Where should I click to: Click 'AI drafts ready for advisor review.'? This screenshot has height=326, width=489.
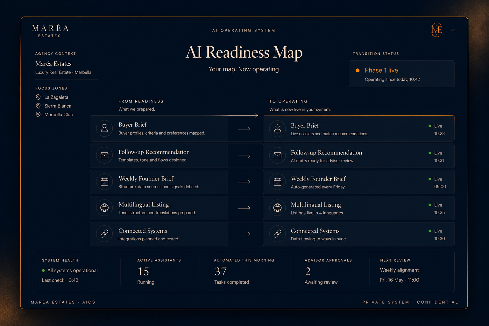tap(322, 161)
